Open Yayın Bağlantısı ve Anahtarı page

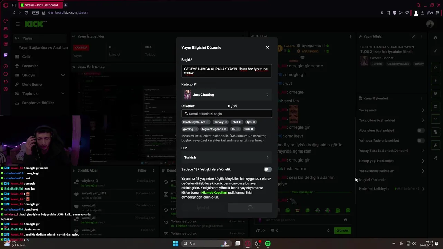(x=43, y=47)
